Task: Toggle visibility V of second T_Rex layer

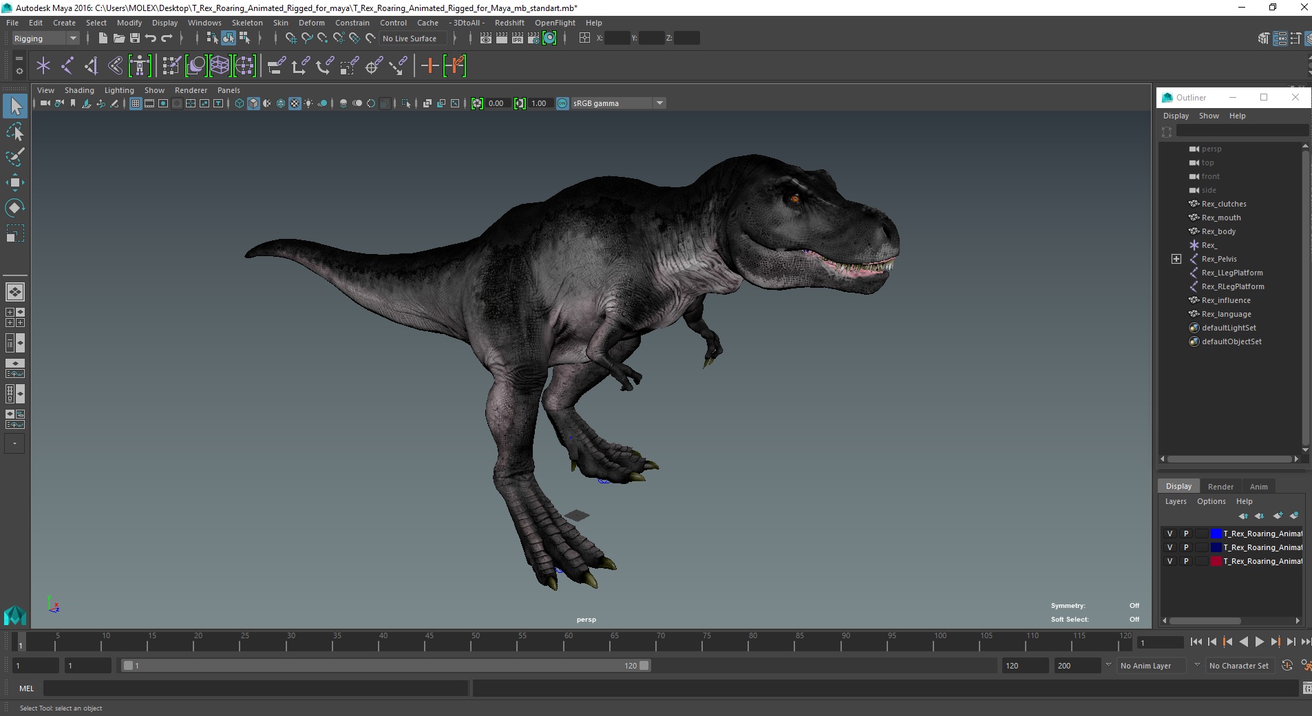Action: tap(1170, 547)
